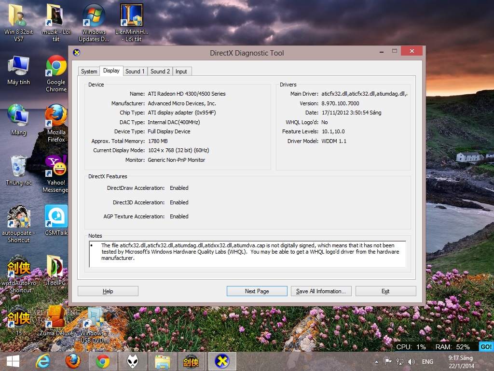The image size is (494, 371).
Task: Open the clock showing 9:17 Sáng
Action: pyautogui.click(x=461, y=362)
